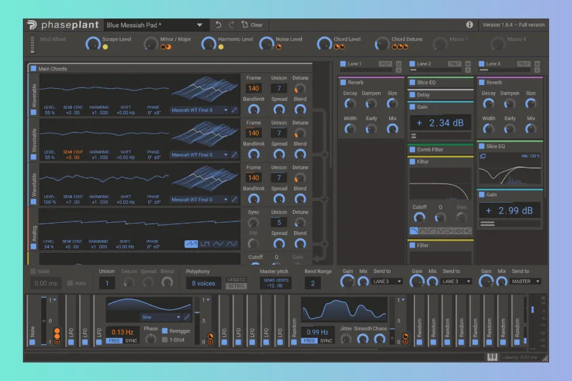Click the pencil edit icon beside Sine

(x=187, y=317)
